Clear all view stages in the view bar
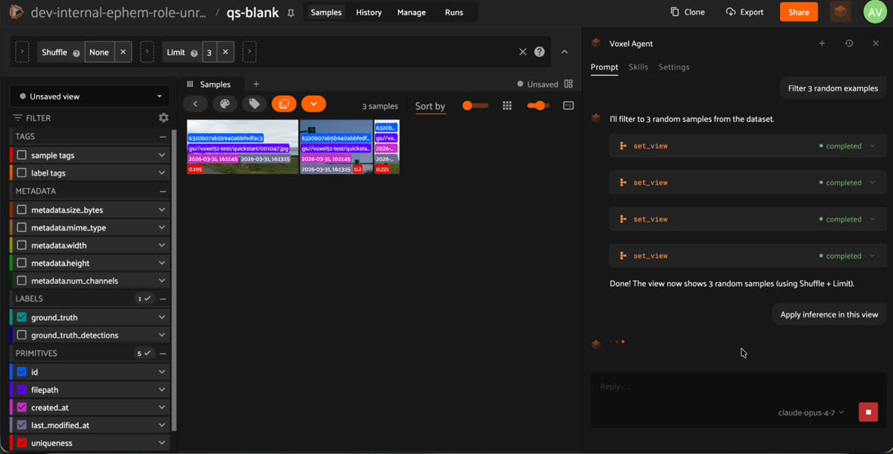The width and height of the screenshot is (893, 454). click(522, 52)
